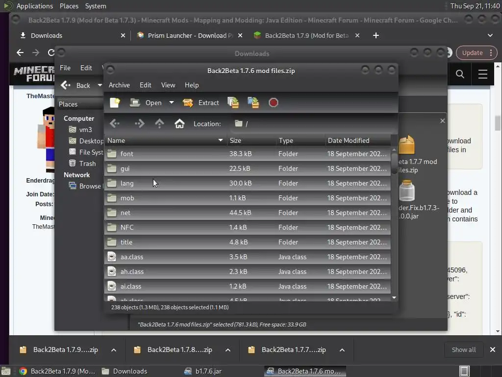
Task: Sort archive list by Type column
Action: coord(301,140)
